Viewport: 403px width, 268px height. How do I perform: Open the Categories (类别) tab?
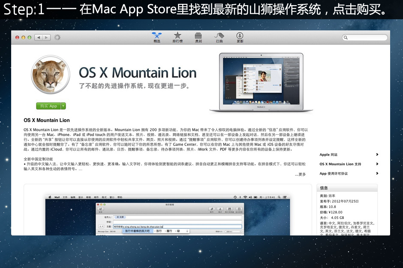198,38
